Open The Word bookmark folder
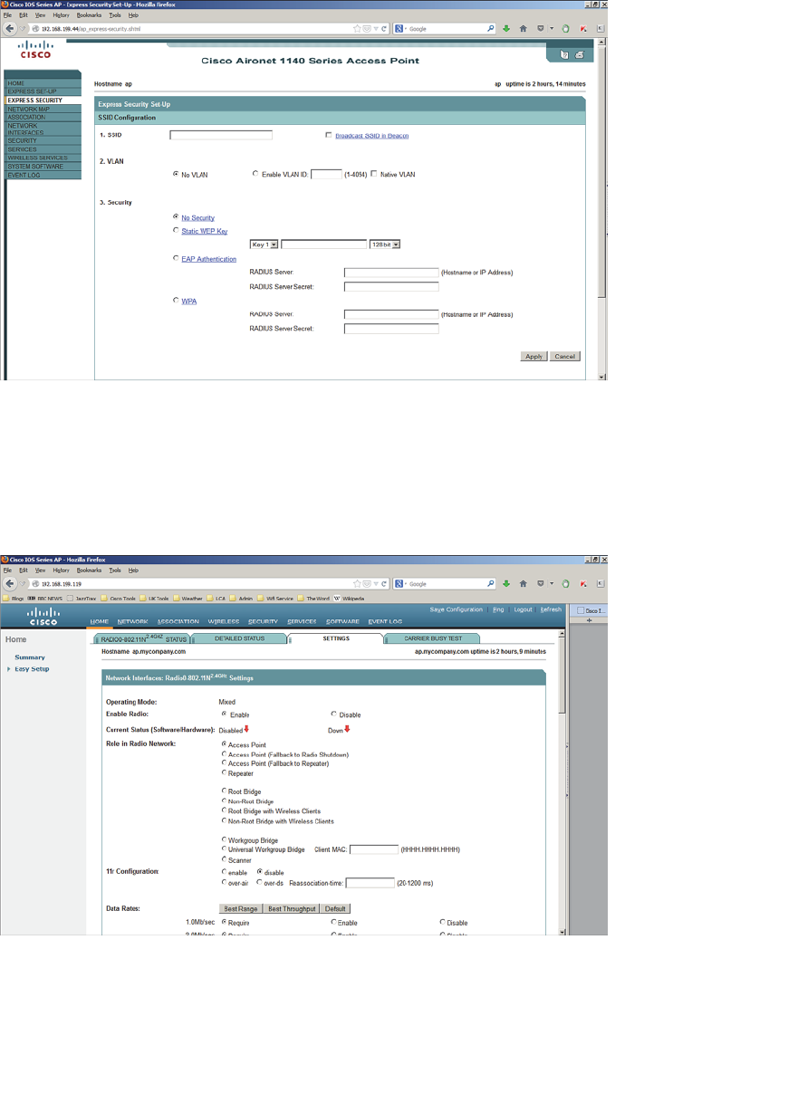The image size is (798, 1093). 313,599
